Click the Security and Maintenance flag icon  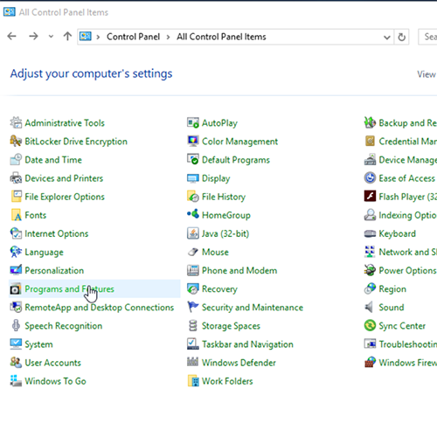coord(193,307)
